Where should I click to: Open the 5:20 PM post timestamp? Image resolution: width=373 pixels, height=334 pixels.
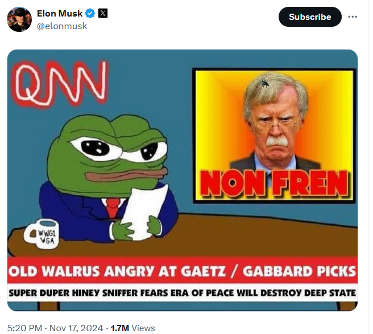click(x=24, y=328)
